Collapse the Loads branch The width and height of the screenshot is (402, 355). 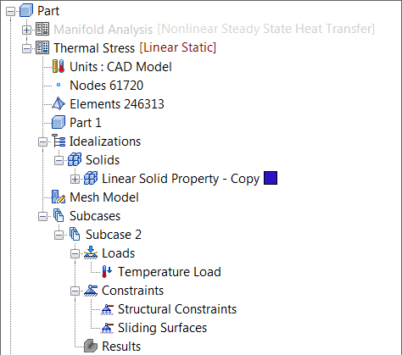75,253
